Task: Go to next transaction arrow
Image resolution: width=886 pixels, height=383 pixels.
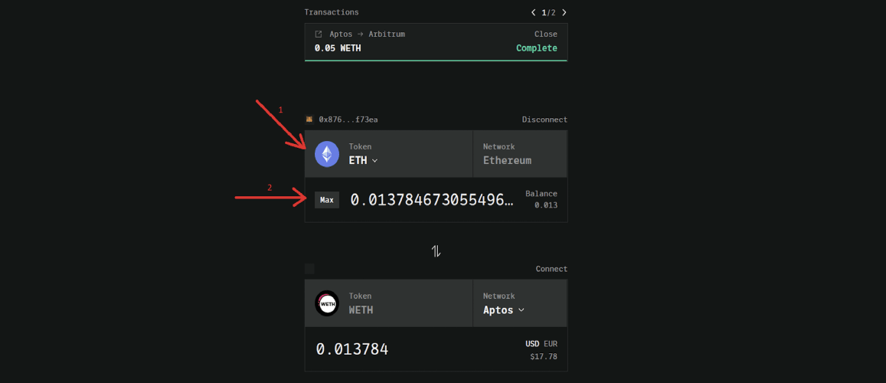Action: [564, 12]
